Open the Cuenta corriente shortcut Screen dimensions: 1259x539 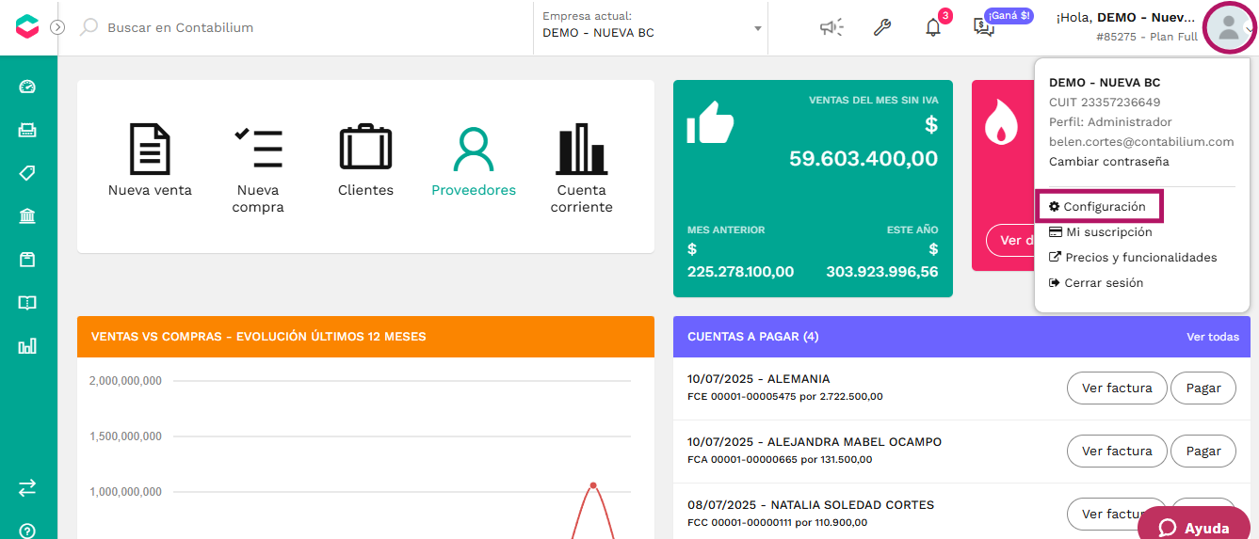(x=581, y=168)
